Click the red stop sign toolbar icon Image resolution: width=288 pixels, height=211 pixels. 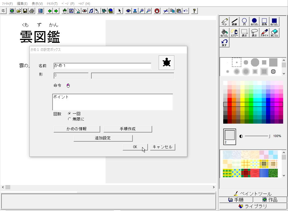(x=157, y=11)
